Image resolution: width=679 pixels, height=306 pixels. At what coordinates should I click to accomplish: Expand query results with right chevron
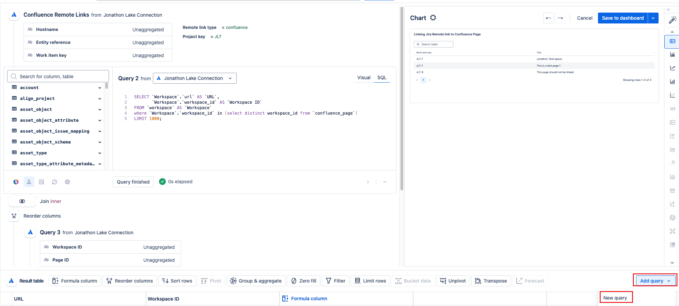(368, 182)
